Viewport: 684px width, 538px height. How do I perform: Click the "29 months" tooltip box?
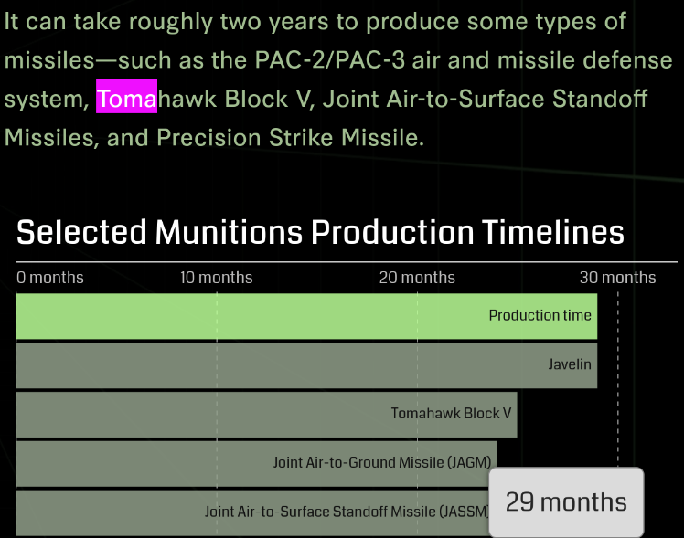click(566, 502)
